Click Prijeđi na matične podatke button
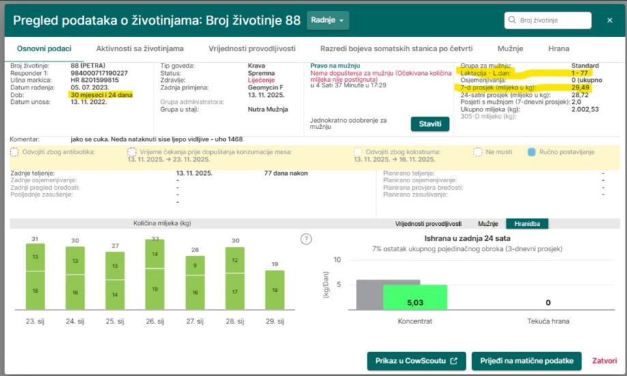The height and width of the screenshot is (376, 627). 526,360
